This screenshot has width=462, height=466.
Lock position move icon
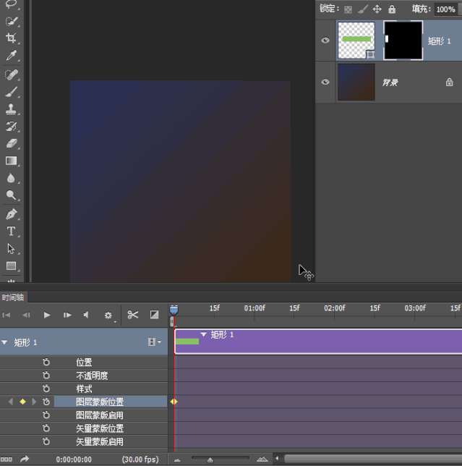377,9
